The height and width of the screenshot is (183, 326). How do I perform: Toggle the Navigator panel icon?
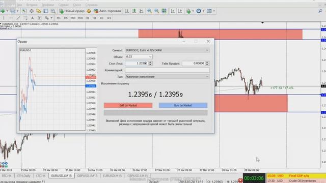coord(39,11)
